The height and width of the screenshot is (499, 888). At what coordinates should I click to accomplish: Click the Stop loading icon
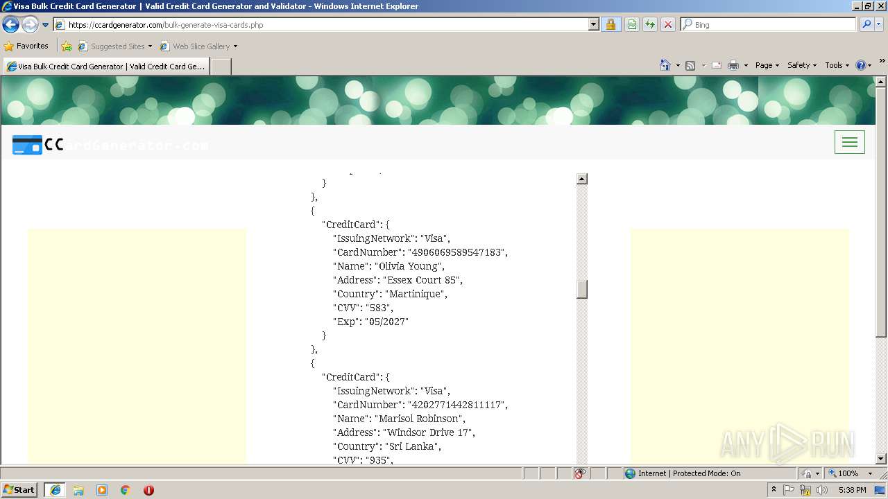[x=668, y=25]
